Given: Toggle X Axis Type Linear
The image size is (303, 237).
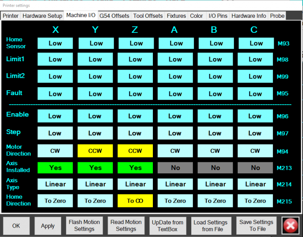Looking at the screenshot, I should [55, 184].
